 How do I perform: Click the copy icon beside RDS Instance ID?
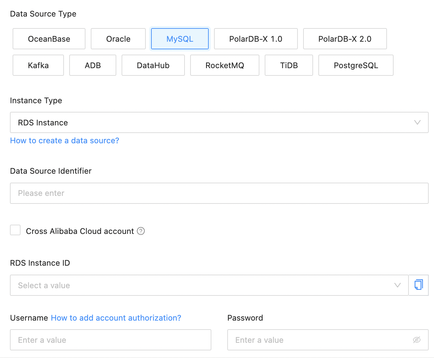(x=418, y=285)
